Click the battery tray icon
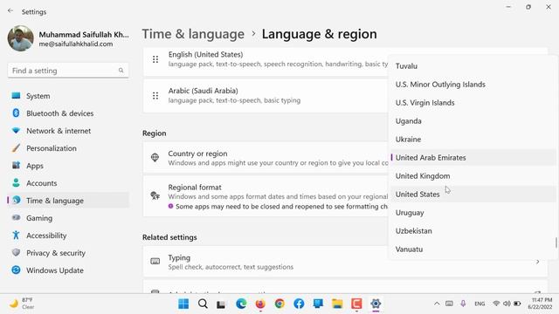Image resolution: width=559 pixels, height=314 pixels. (517, 304)
